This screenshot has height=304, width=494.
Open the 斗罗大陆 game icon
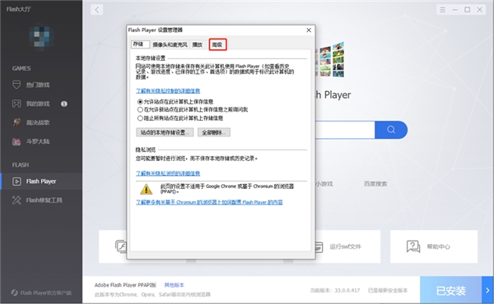[16, 141]
